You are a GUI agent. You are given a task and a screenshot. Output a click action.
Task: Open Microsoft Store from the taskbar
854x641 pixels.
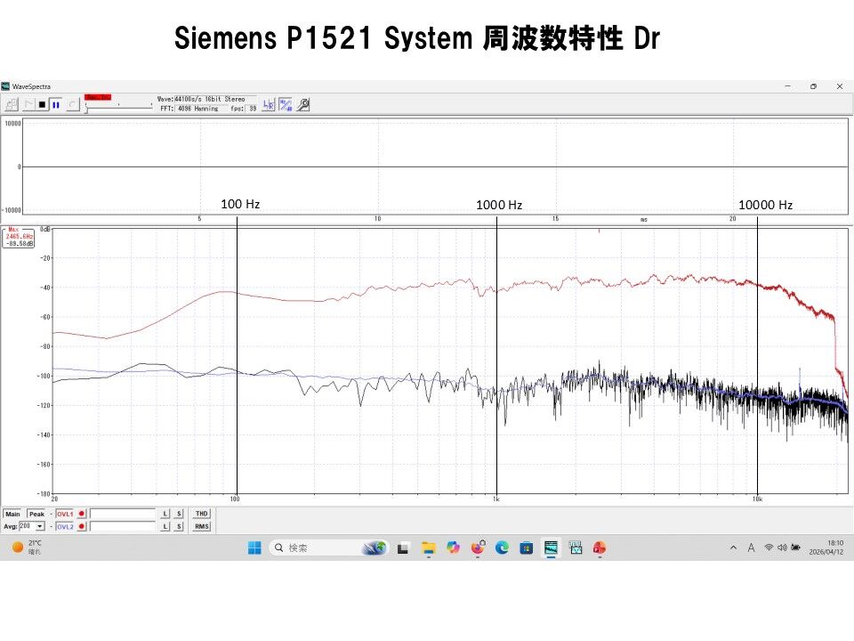tap(526, 548)
